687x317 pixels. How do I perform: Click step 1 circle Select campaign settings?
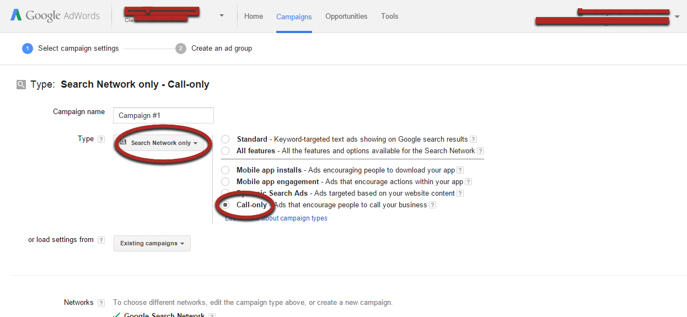pyautogui.click(x=28, y=49)
